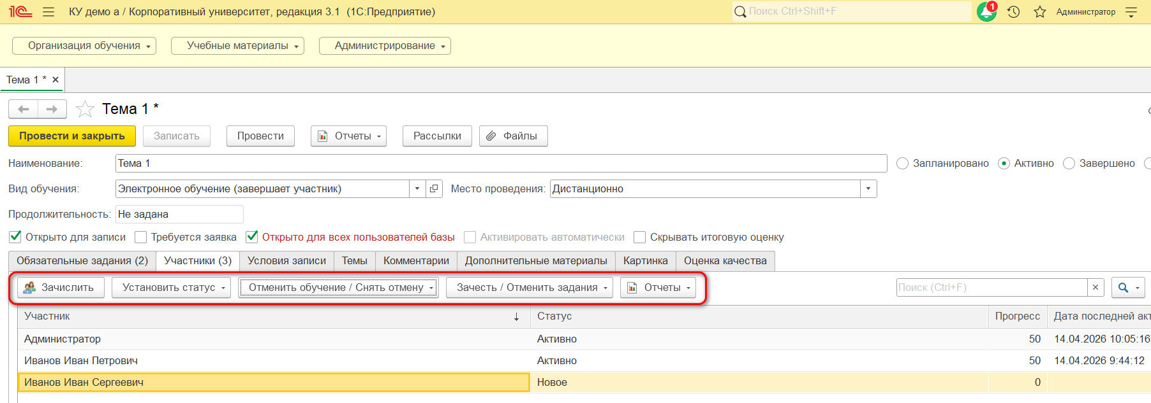The image size is (1151, 403).
Task: Open Оценка качества tab
Action: click(725, 261)
